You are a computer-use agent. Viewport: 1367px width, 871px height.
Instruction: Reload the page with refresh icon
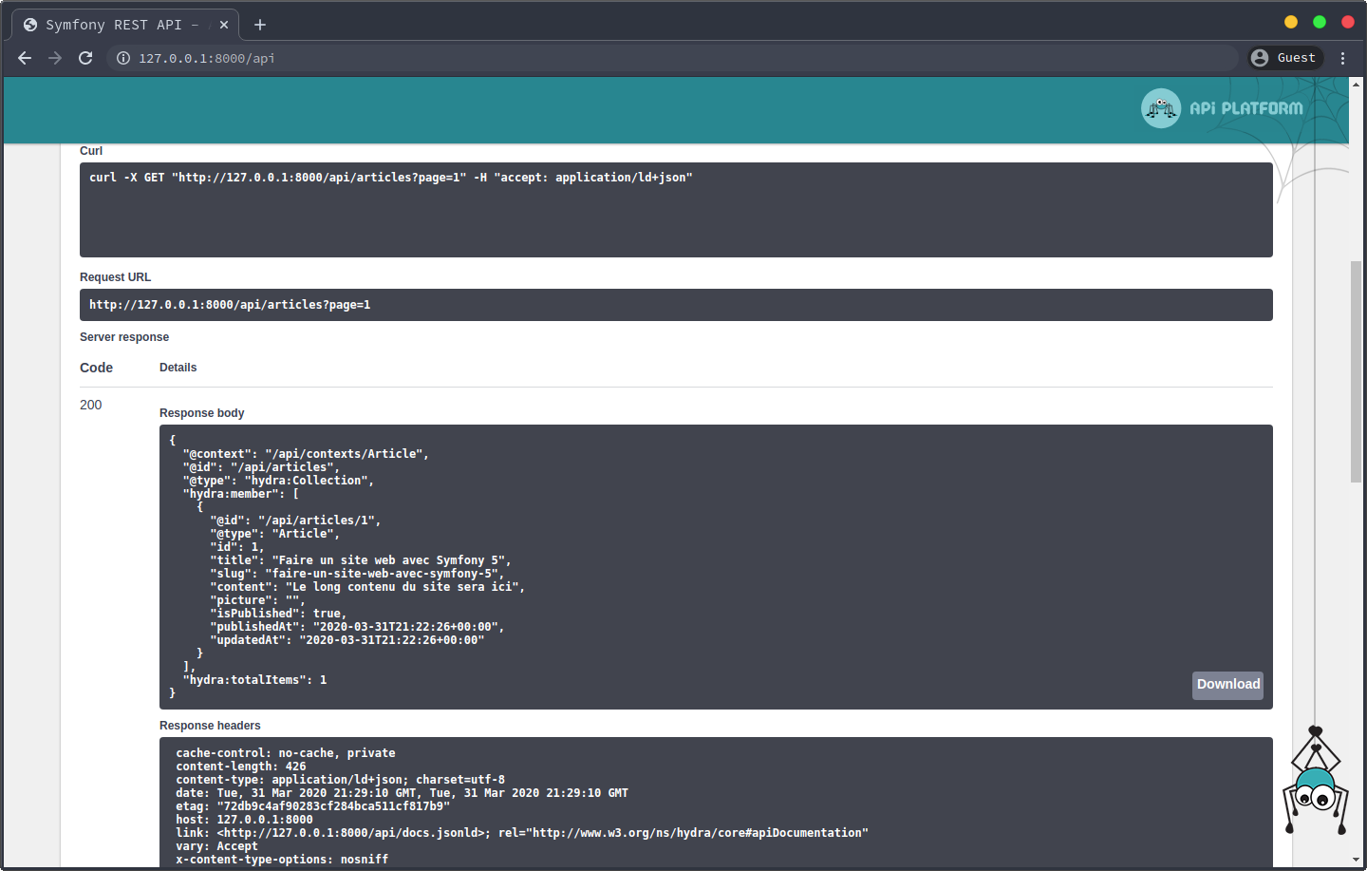click(x=85, y=58)
